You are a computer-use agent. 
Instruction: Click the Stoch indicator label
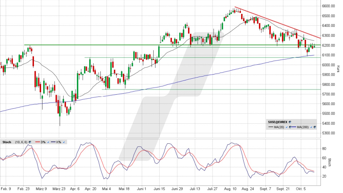[7, 142]
